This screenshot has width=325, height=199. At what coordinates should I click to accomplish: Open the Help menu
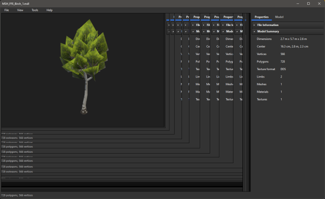click(x=49, y=10)
